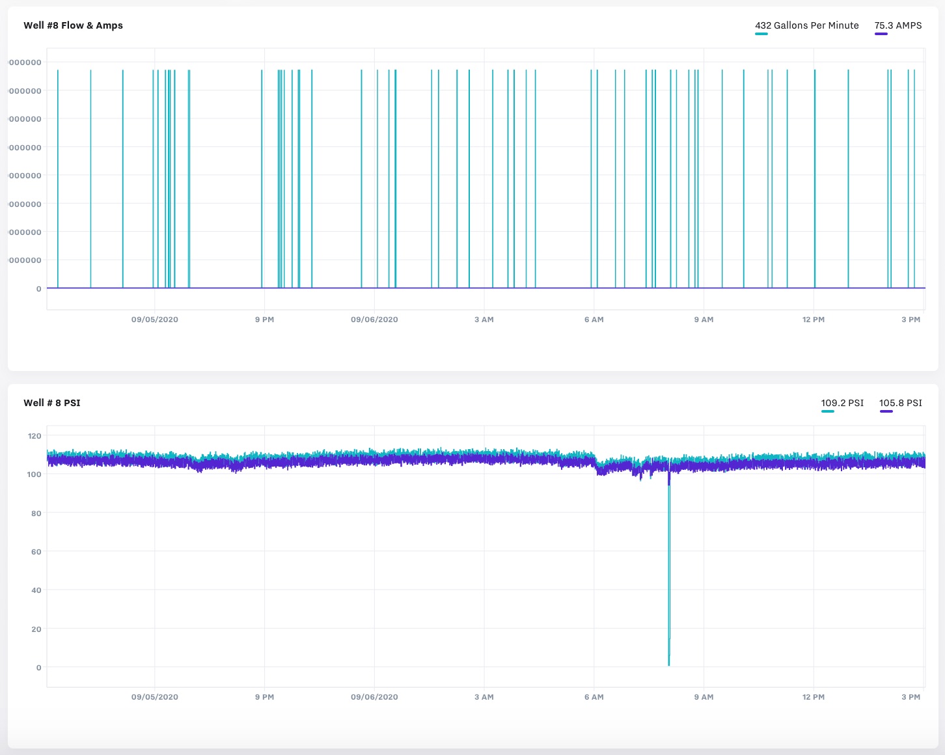The width and height of the screenshot is (945, 755).
Task: Click the teal swatch under 109.2 PSI
Action: click(x=828, y=411)
